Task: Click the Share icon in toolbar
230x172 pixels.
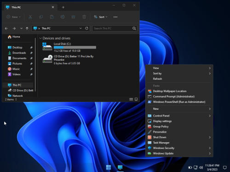Action: (74, 17)
